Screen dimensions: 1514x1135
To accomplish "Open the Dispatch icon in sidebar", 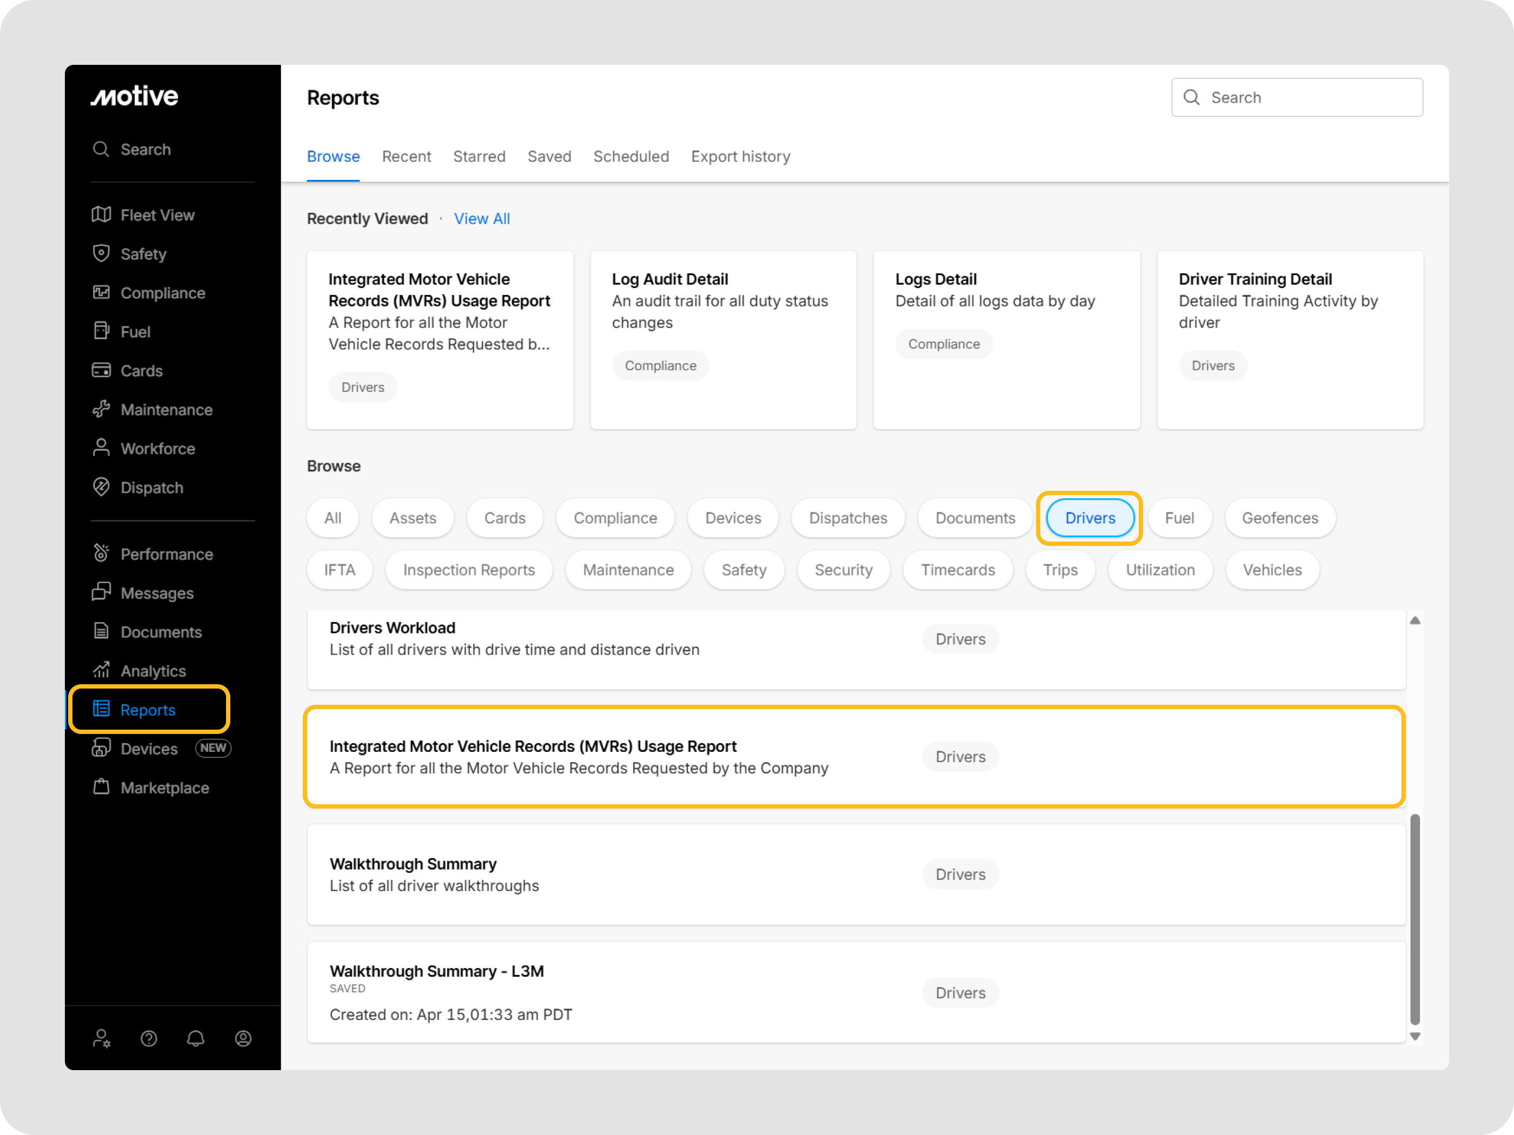I will click(101, 487).
